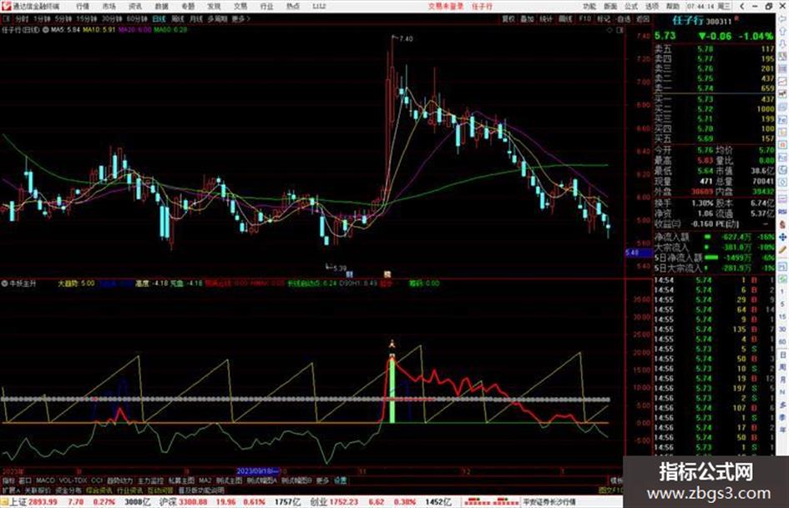Open the 发现 menu
This screenshot has width=789, height=508.
point(214,7)
